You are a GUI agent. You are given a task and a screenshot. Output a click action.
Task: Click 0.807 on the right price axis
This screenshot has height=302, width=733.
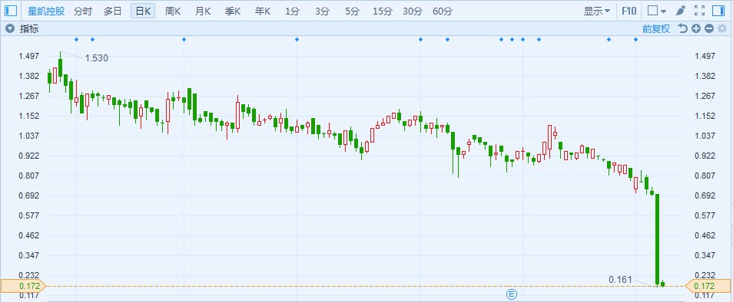(705, 176)
